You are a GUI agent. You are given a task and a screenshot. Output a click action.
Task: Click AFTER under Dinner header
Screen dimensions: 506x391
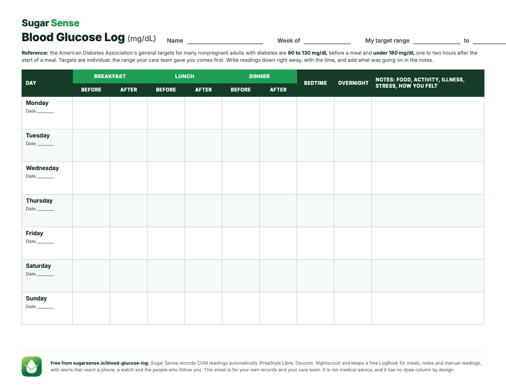(x=278, y=90)
